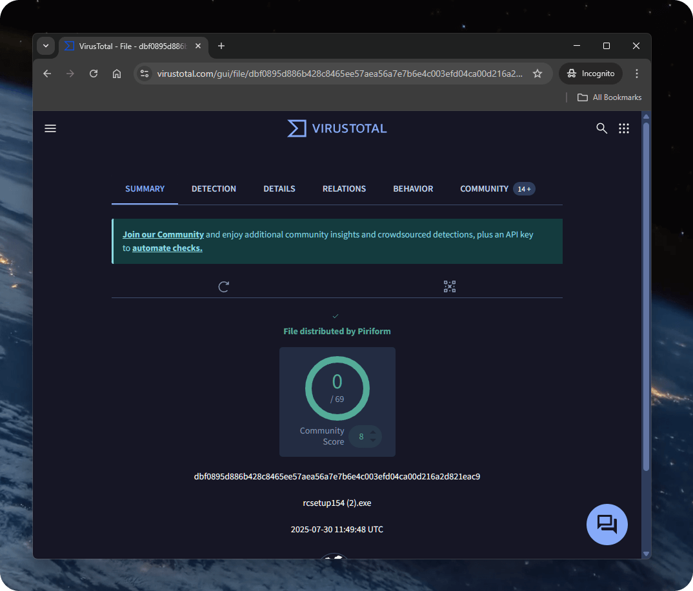Click the browser address bar URL

339,74
